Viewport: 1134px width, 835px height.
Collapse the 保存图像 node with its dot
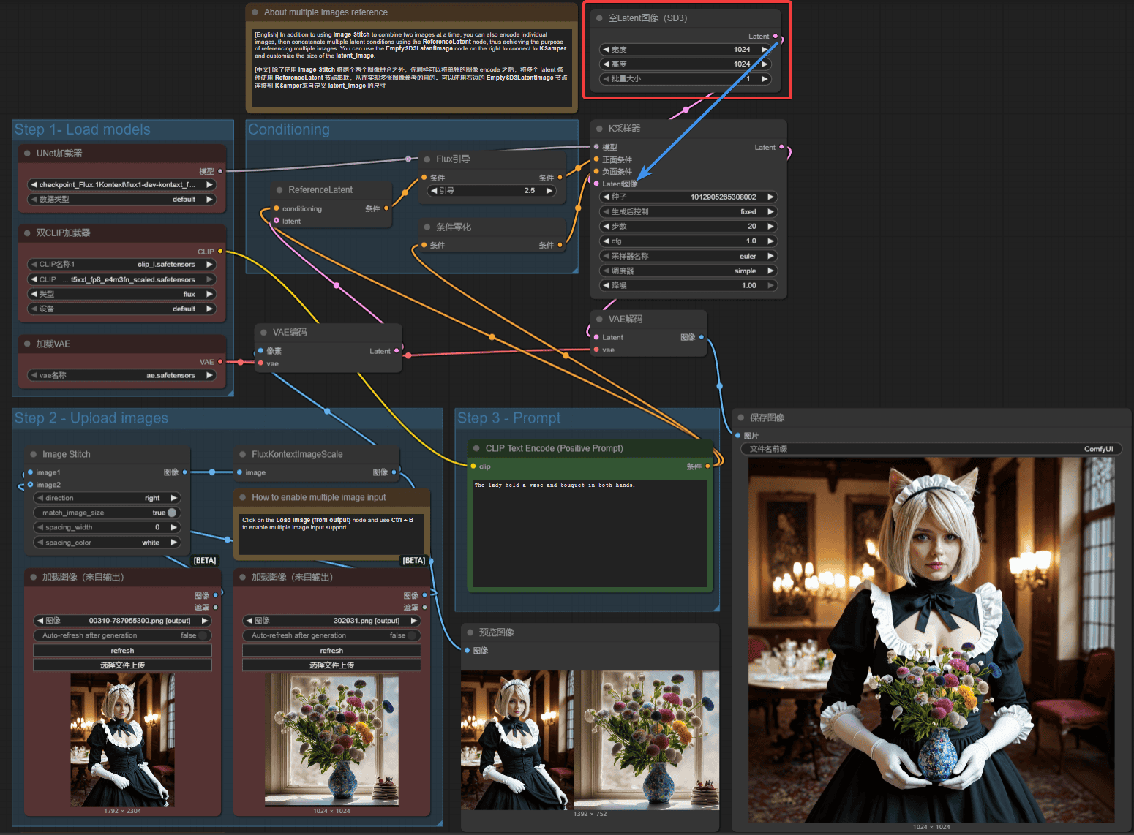tap(740, 417)
